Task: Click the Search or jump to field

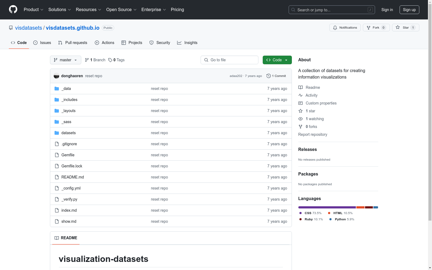Action: (332, 10)
